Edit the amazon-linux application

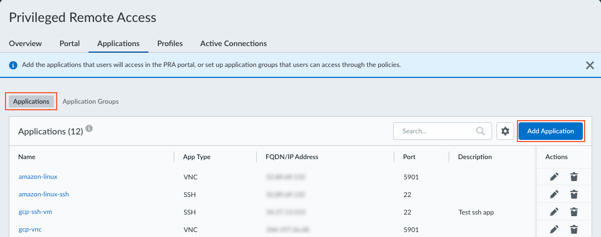(x=554, y=177)
